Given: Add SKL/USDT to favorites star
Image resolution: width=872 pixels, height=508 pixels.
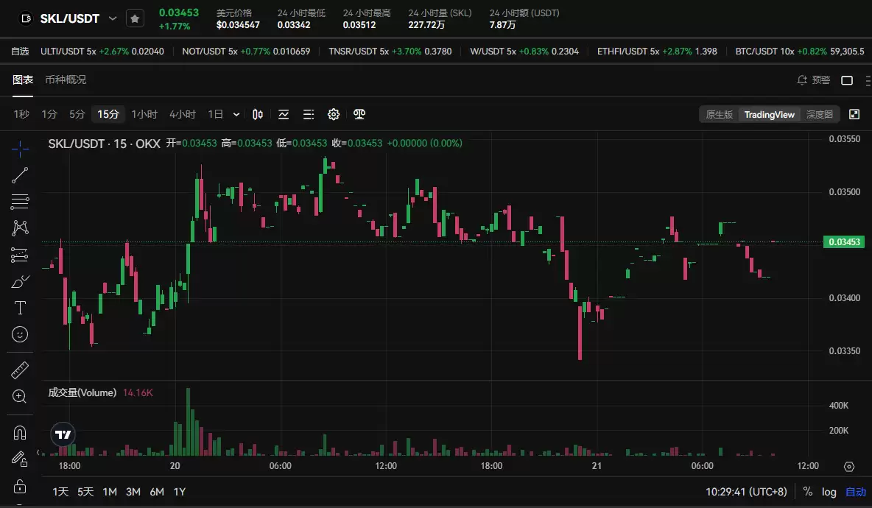Looking at the screenshot, I should [x=135, y=19].
